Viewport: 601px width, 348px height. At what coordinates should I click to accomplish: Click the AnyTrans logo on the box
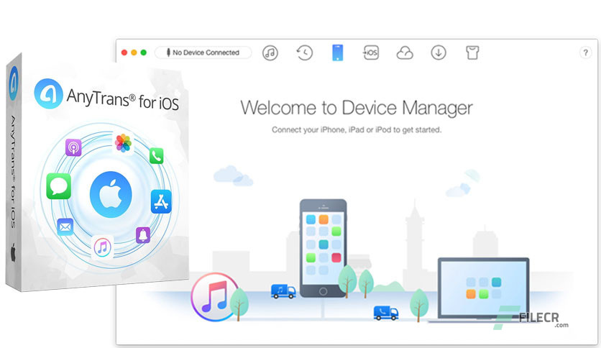[x=48, y=94]
